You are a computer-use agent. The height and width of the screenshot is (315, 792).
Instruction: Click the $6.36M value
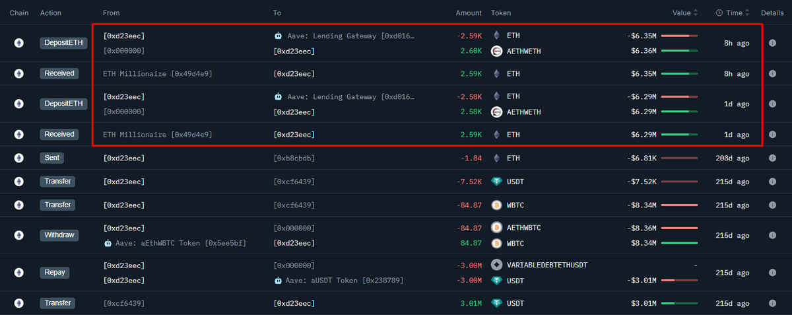coord(643,51)
